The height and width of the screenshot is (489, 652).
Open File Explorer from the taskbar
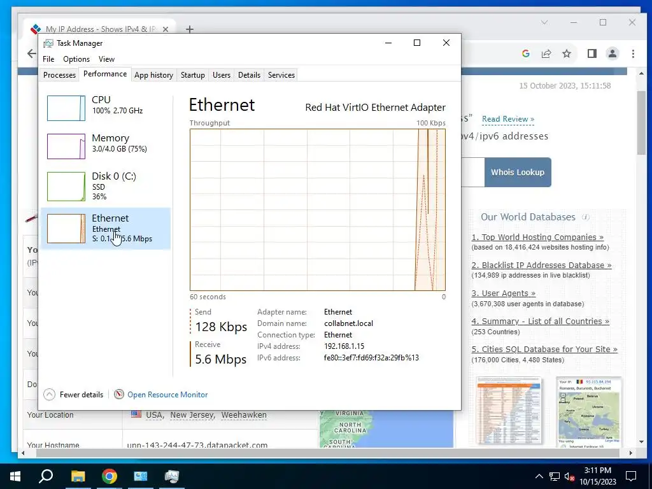click(78, 476)
